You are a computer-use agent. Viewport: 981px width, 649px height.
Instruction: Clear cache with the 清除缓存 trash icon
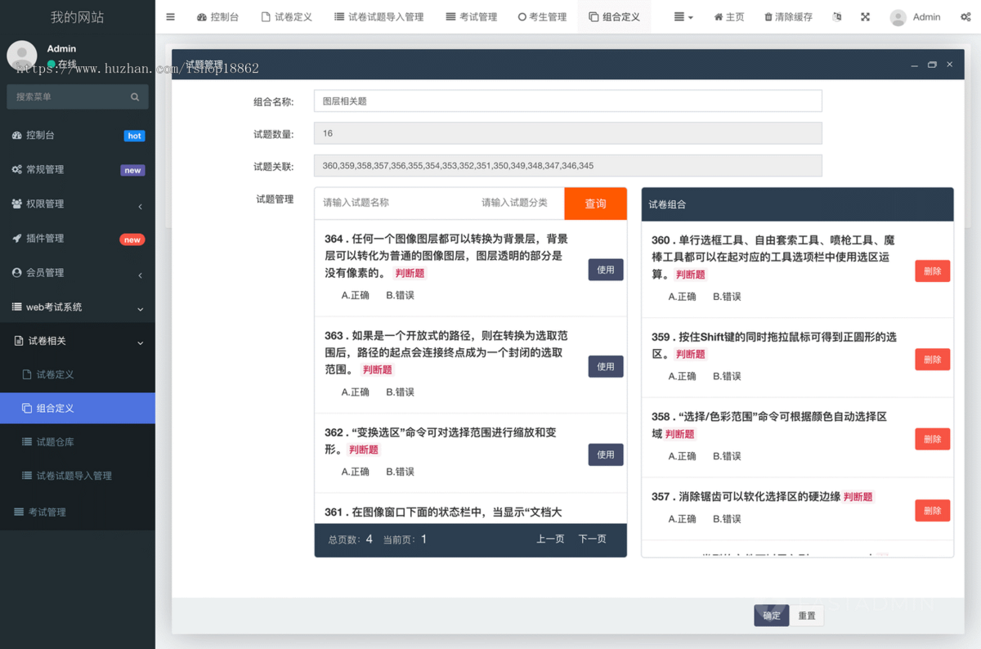787,16
